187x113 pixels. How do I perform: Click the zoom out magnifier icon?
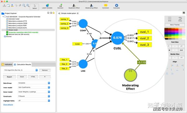click(x=24, y=5)
